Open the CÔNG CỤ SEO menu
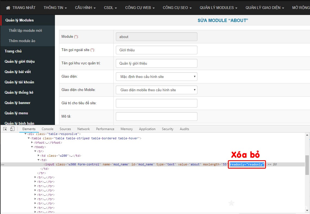The height and width of the screenshot is (214, 310). click(177, 8)
